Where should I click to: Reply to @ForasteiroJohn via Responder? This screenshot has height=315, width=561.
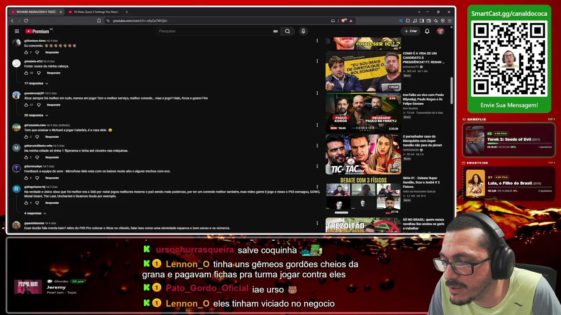[52, 137]
